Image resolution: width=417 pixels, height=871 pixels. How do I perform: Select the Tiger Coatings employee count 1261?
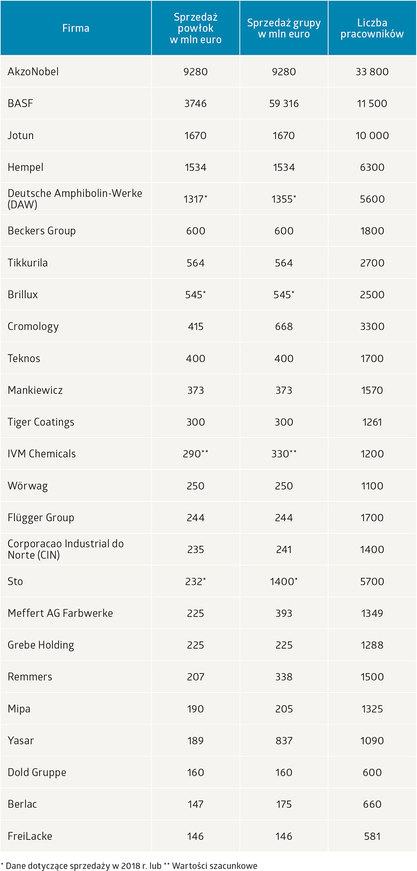click(x=372, y=422)
